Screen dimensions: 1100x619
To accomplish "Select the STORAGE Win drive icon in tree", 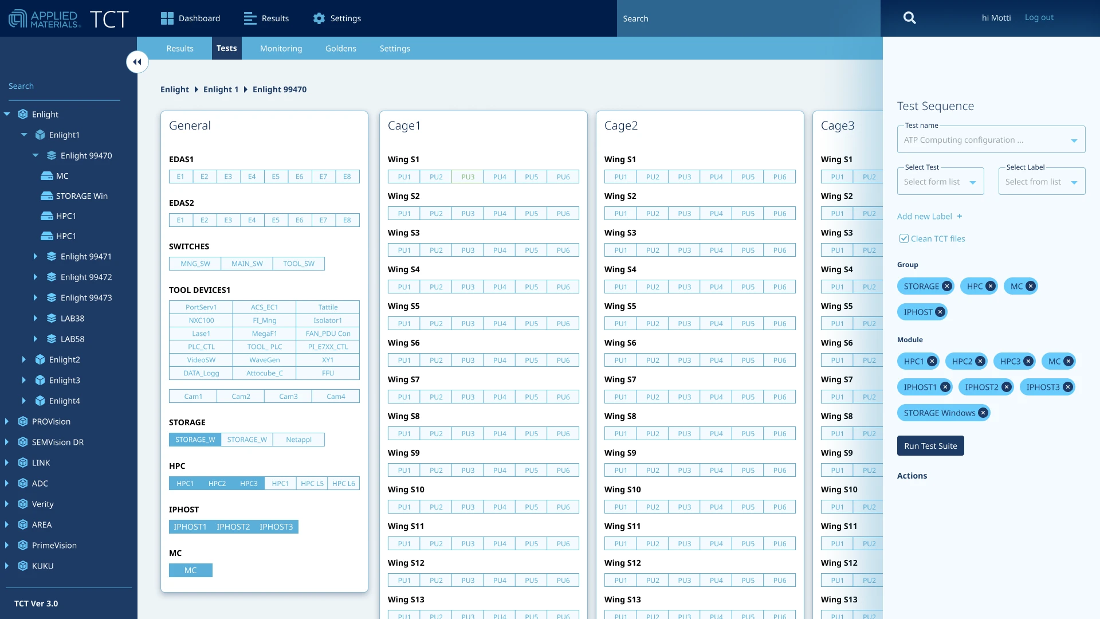I will tap(47, 196).
